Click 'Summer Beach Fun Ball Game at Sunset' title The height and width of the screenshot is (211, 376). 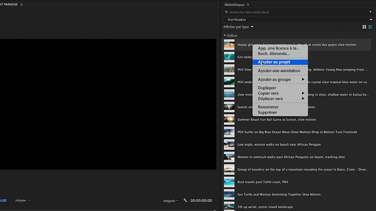277,119
